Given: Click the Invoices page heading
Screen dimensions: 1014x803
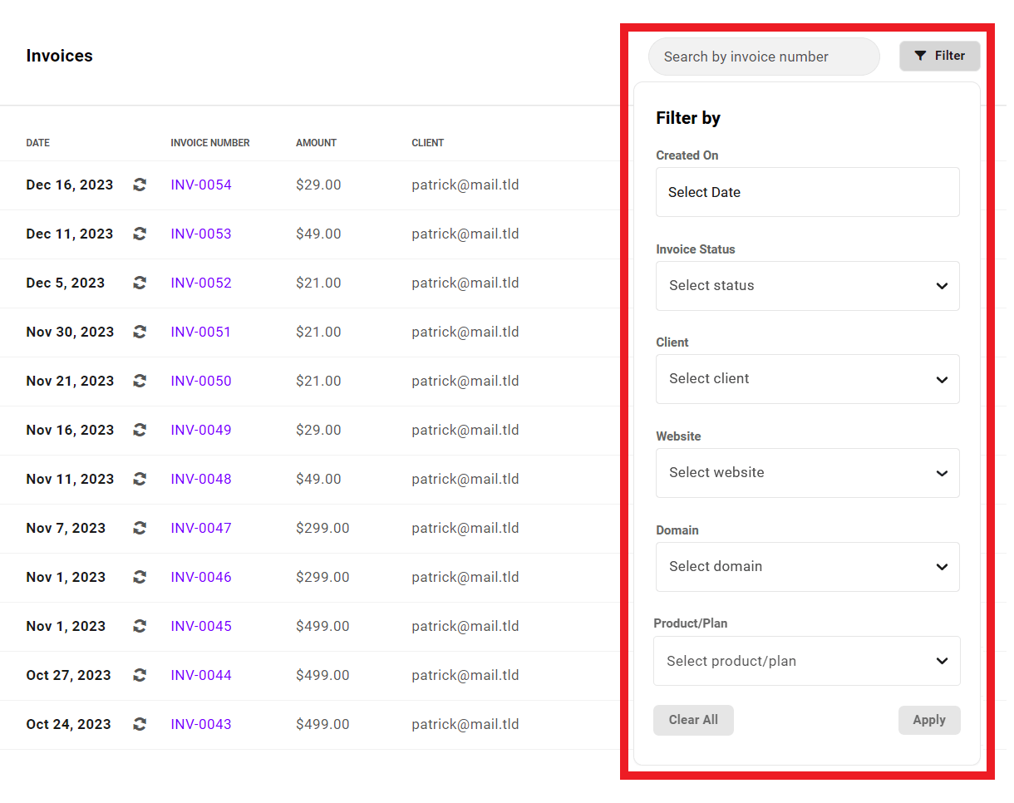Looking at the screenshot, I should [60, 56].
